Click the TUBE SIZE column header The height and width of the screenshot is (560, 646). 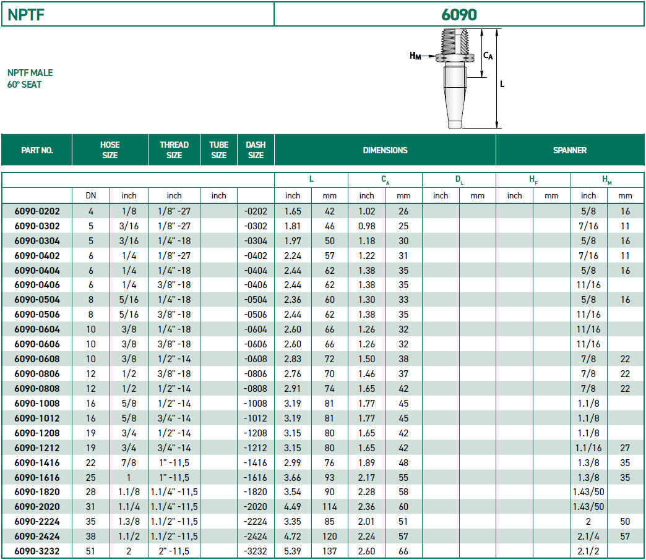(219, 150)
